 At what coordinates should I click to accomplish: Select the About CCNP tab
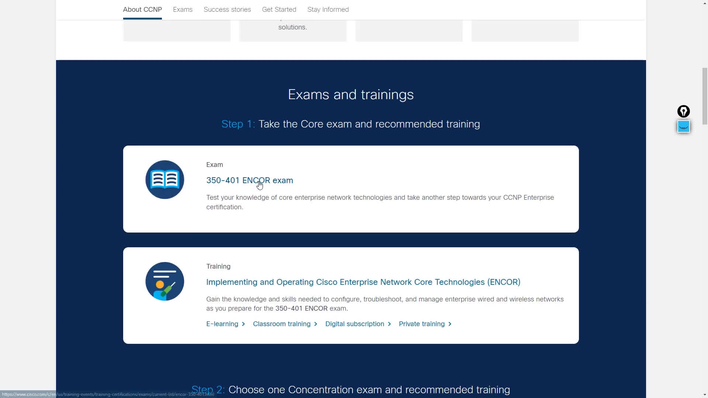pos(142,10)
